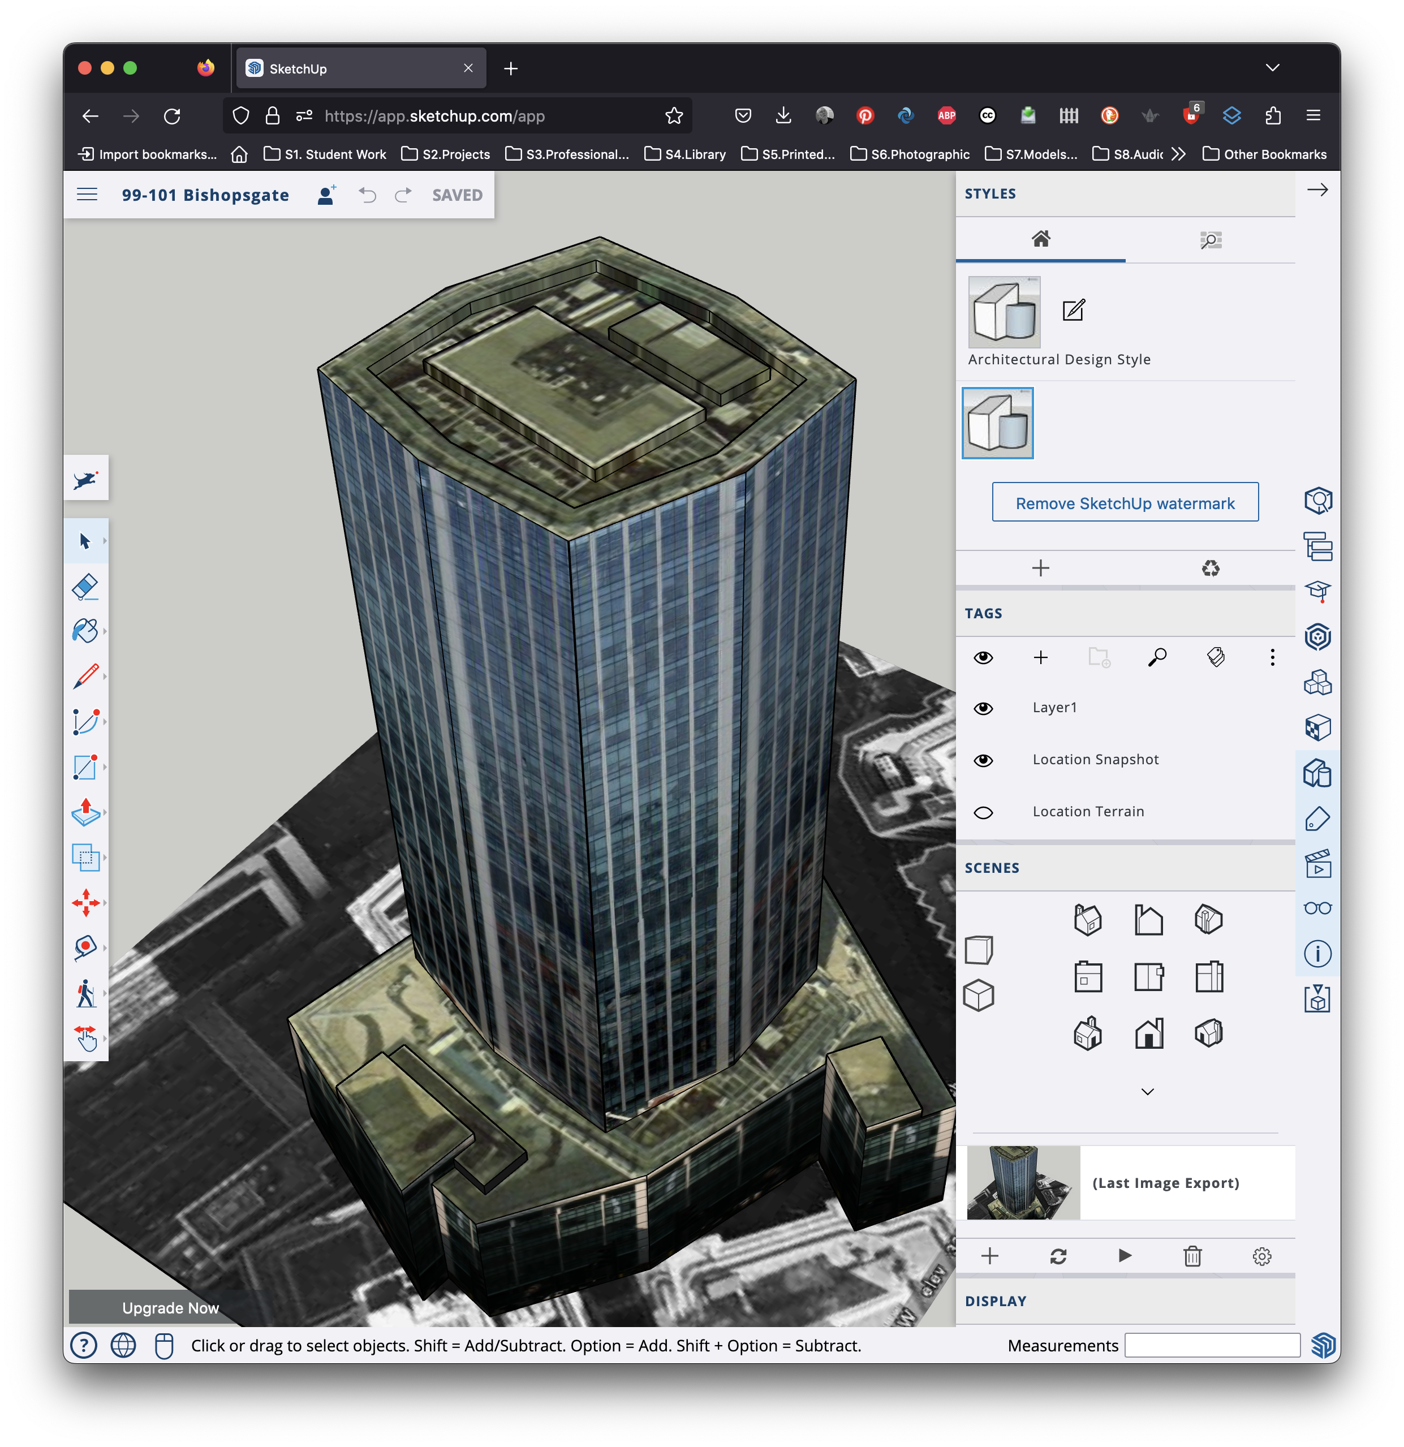Select the Push/Pull tool
The image size is (1404, 1447).
point(85,812)
